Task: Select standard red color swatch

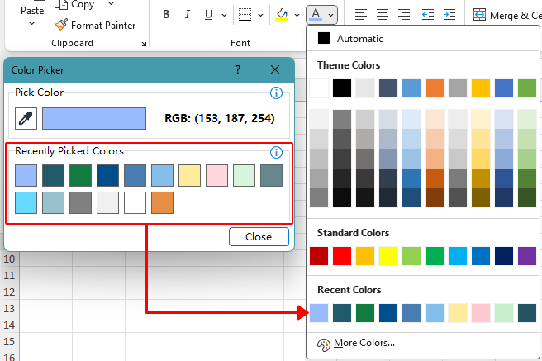Action: [x=342, y=256]
